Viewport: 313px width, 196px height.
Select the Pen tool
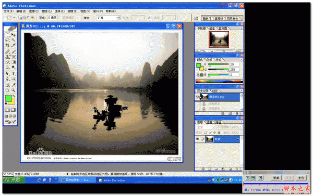[7, 79]
